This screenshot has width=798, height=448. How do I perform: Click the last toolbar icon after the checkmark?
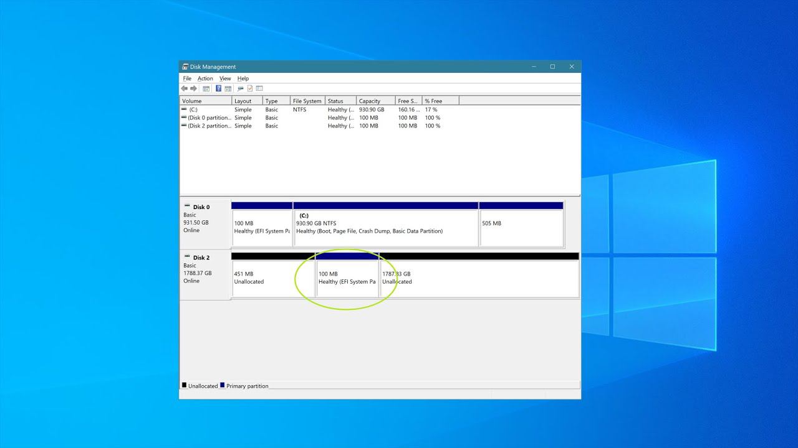tap(259, 88)
